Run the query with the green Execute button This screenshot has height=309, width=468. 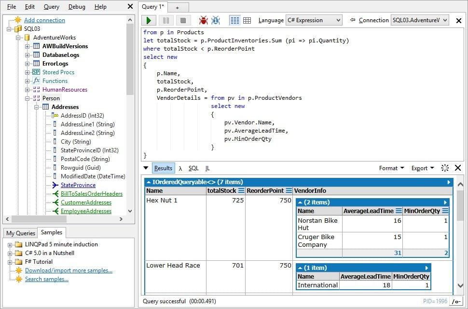coord(149,20)
